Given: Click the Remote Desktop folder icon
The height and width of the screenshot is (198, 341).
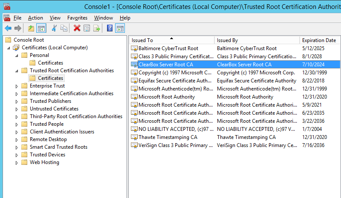Looking at the screenshot, I should tap(24, 139).
